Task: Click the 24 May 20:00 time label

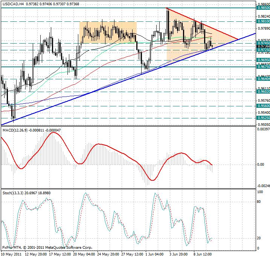Action: (x=108, y=254)
